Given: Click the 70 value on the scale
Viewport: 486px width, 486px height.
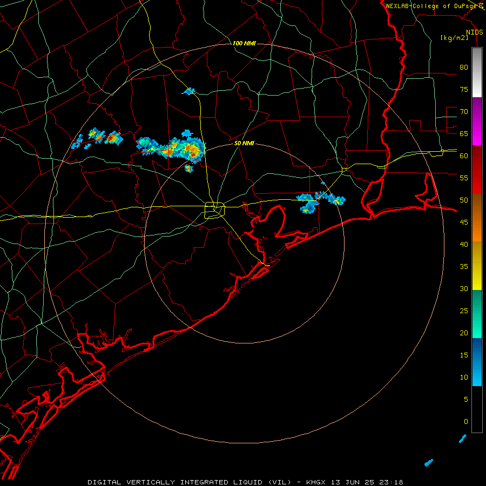Looking at the screenshot, I should [464, 112].
